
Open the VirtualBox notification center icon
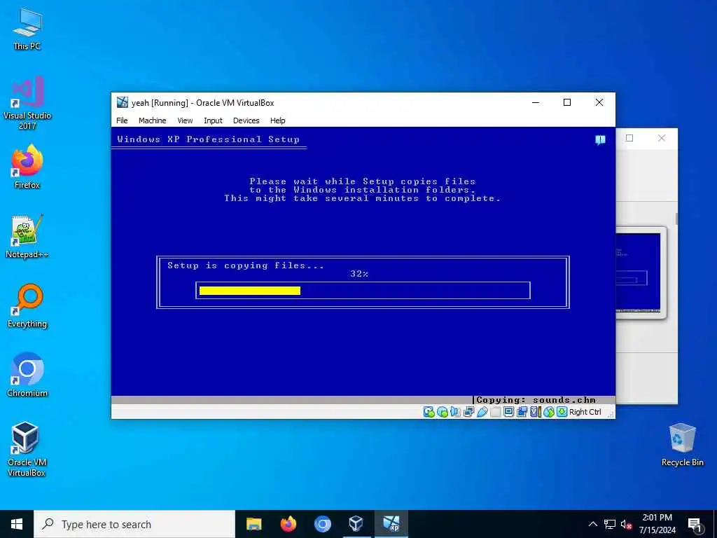(x=600, y=140)
